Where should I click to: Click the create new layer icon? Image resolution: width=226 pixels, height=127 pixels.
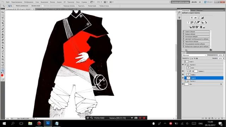[x=219, y=118]
